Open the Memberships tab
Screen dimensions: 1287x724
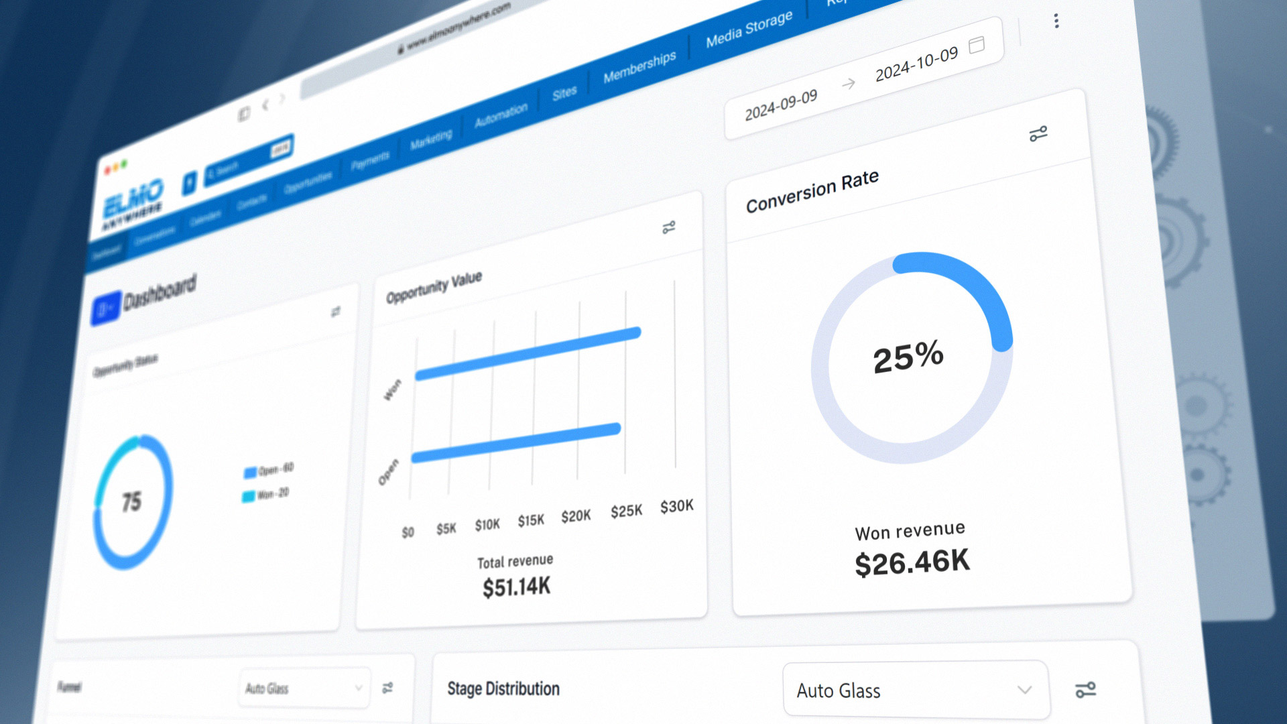pos(639,67)
